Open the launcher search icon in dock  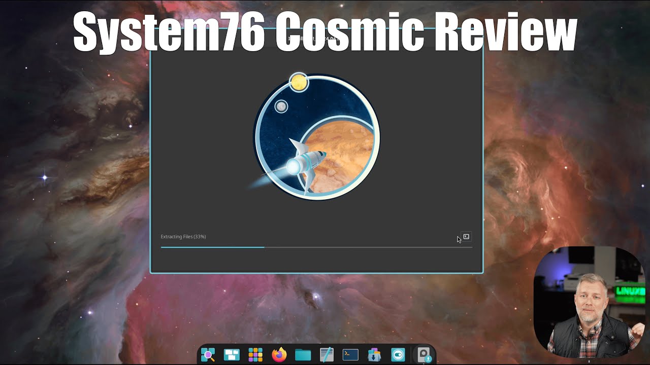tap(208, 355)
